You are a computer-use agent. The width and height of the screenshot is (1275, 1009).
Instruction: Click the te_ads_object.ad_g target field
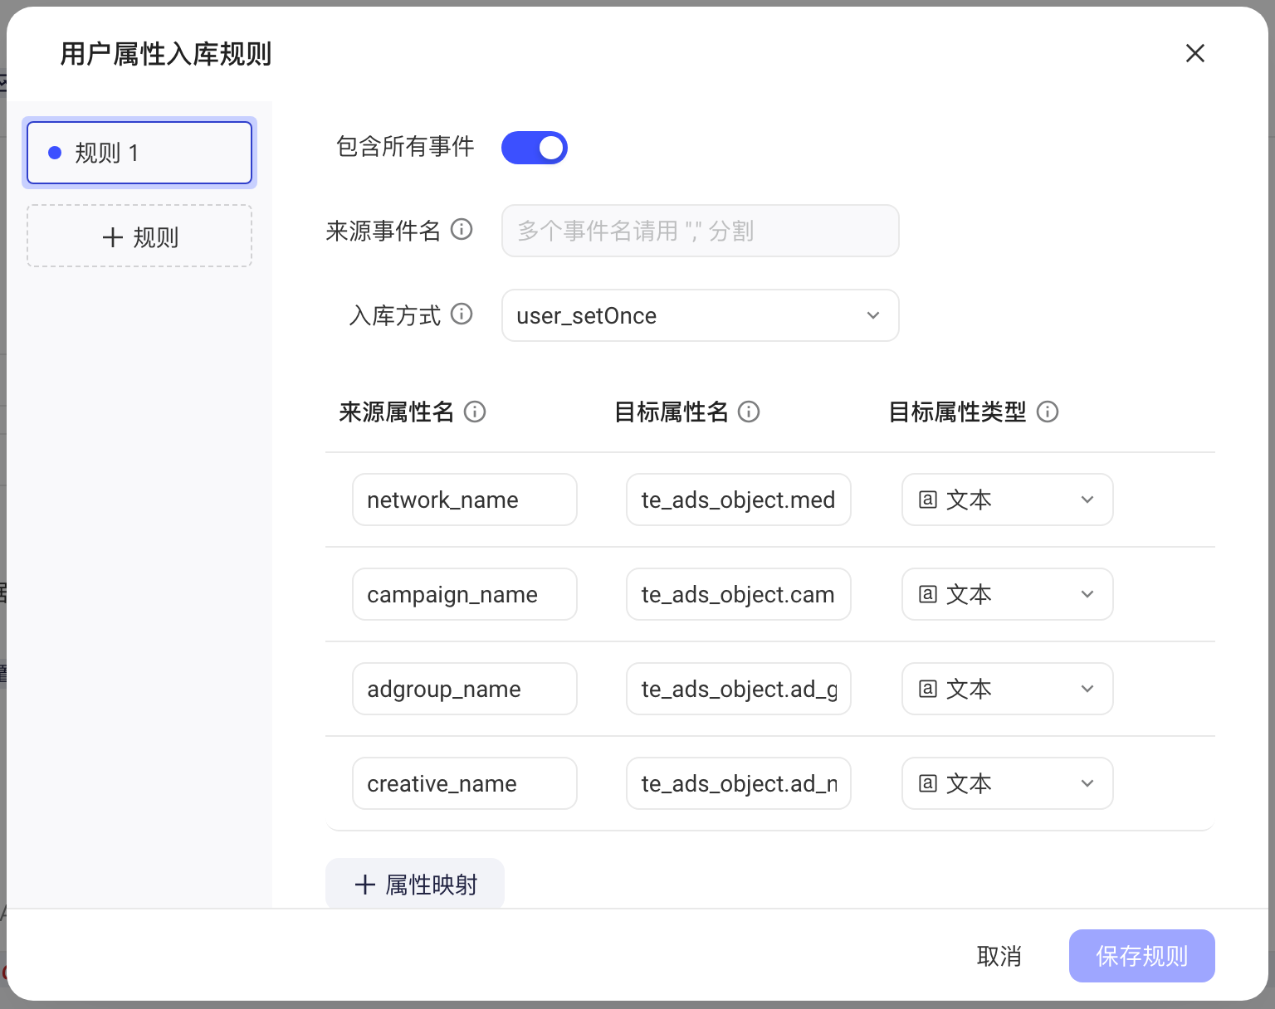pos(739,689)
